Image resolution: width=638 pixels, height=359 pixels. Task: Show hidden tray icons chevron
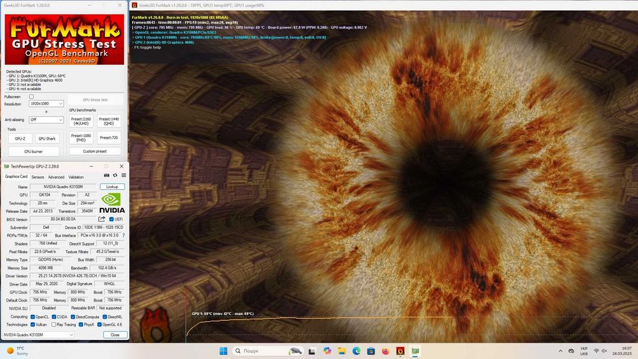(560, 351)
